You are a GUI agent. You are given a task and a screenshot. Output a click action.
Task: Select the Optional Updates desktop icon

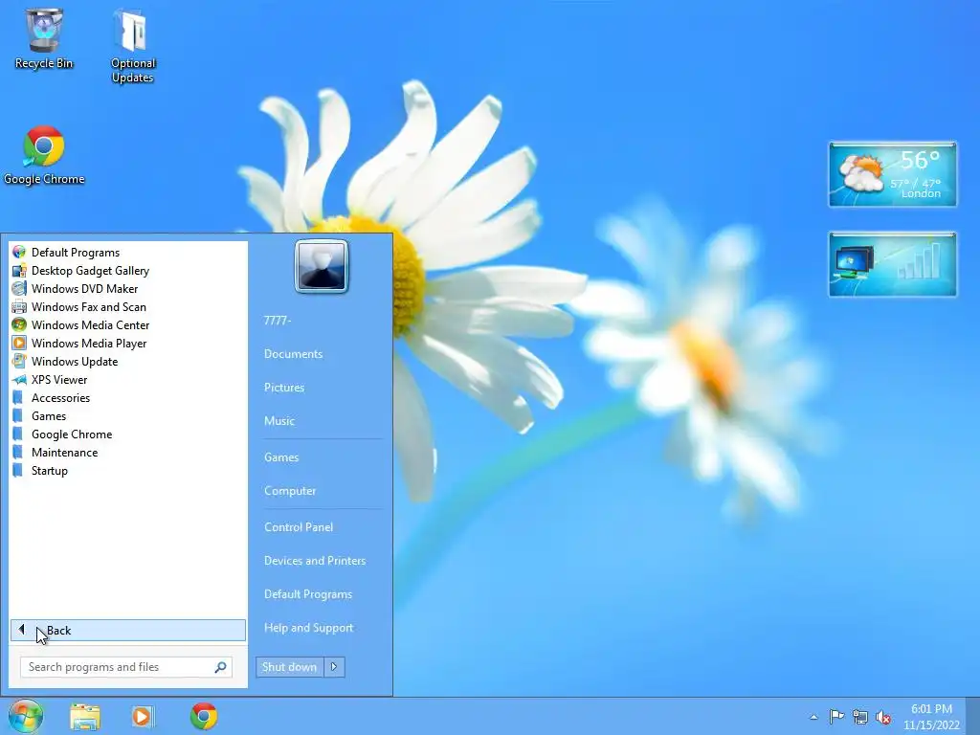(x=132, y=46)
